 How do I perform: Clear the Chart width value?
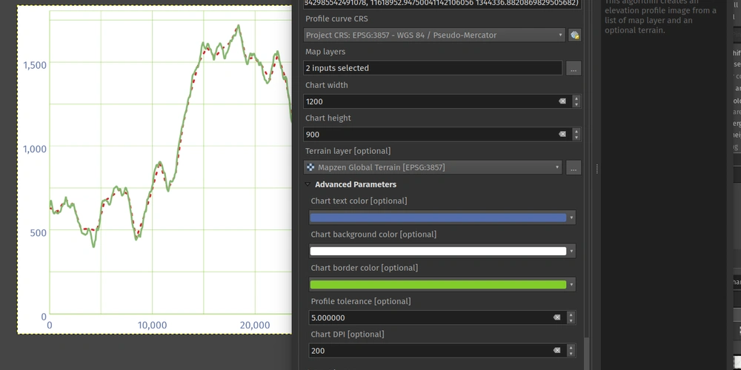click(562, 101)
